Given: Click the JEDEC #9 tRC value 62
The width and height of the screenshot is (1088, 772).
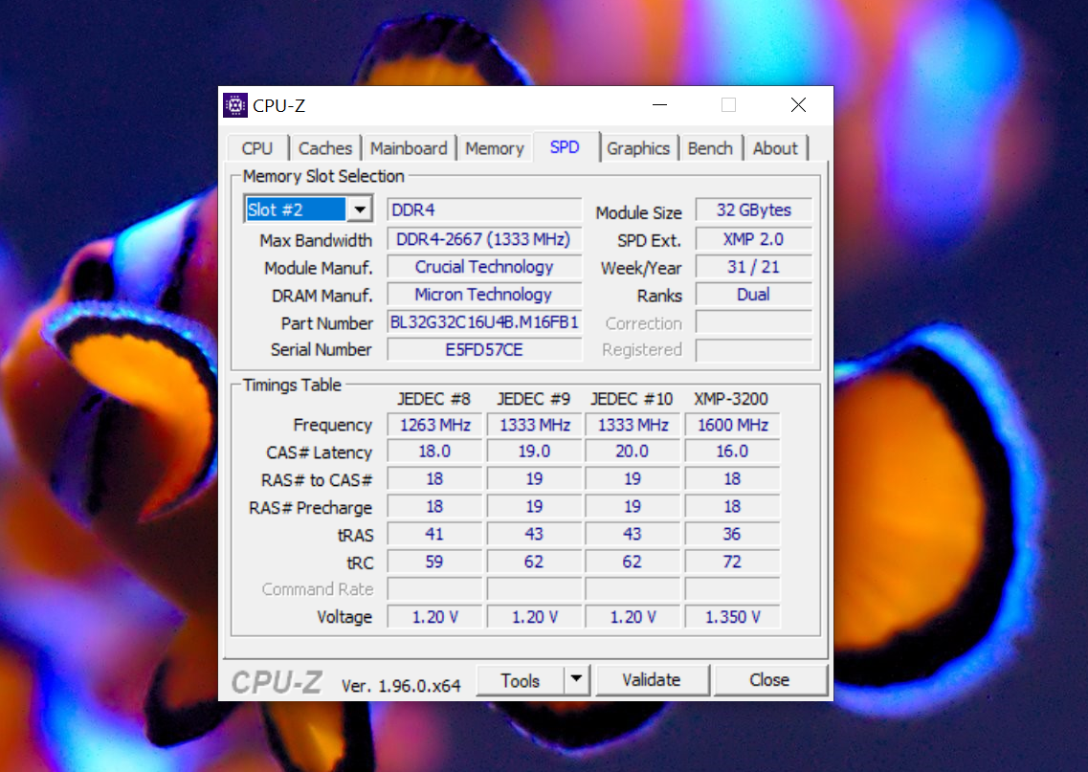Looking at the screenshot, I should click(535, 562).
